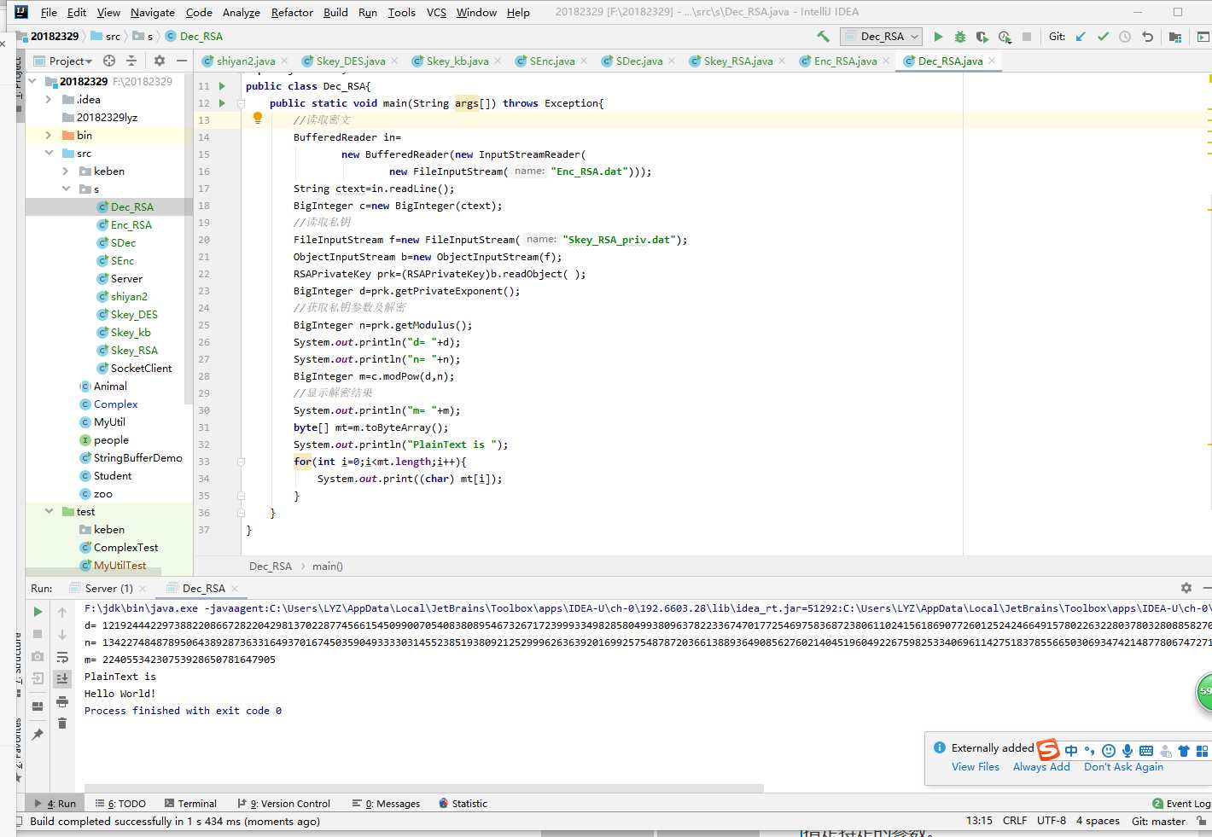This screenshot has height=837, width=1212.
Task: Switch to the Skey_DES.java editor tab
Action: coord(350,61)
